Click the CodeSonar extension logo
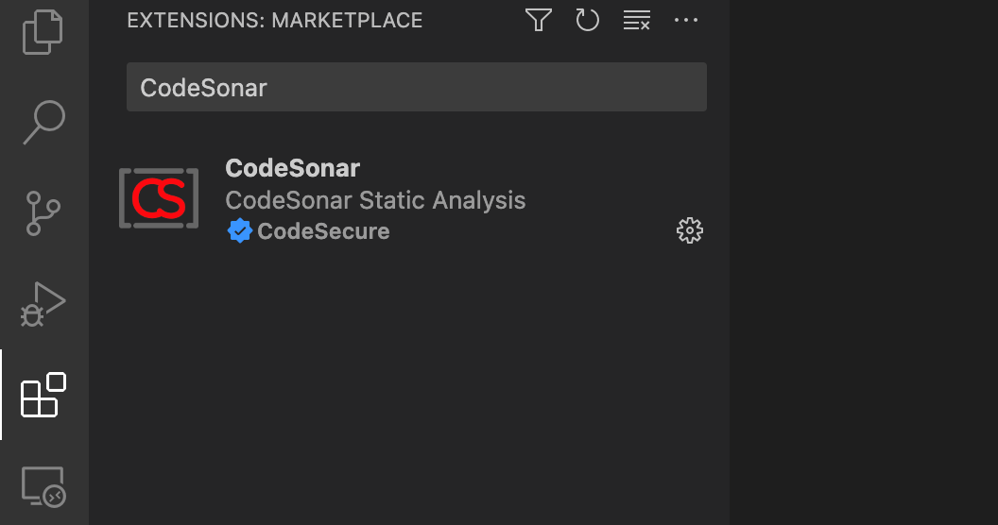This screenshot has width=998, height=525. (x=159, y=198)
